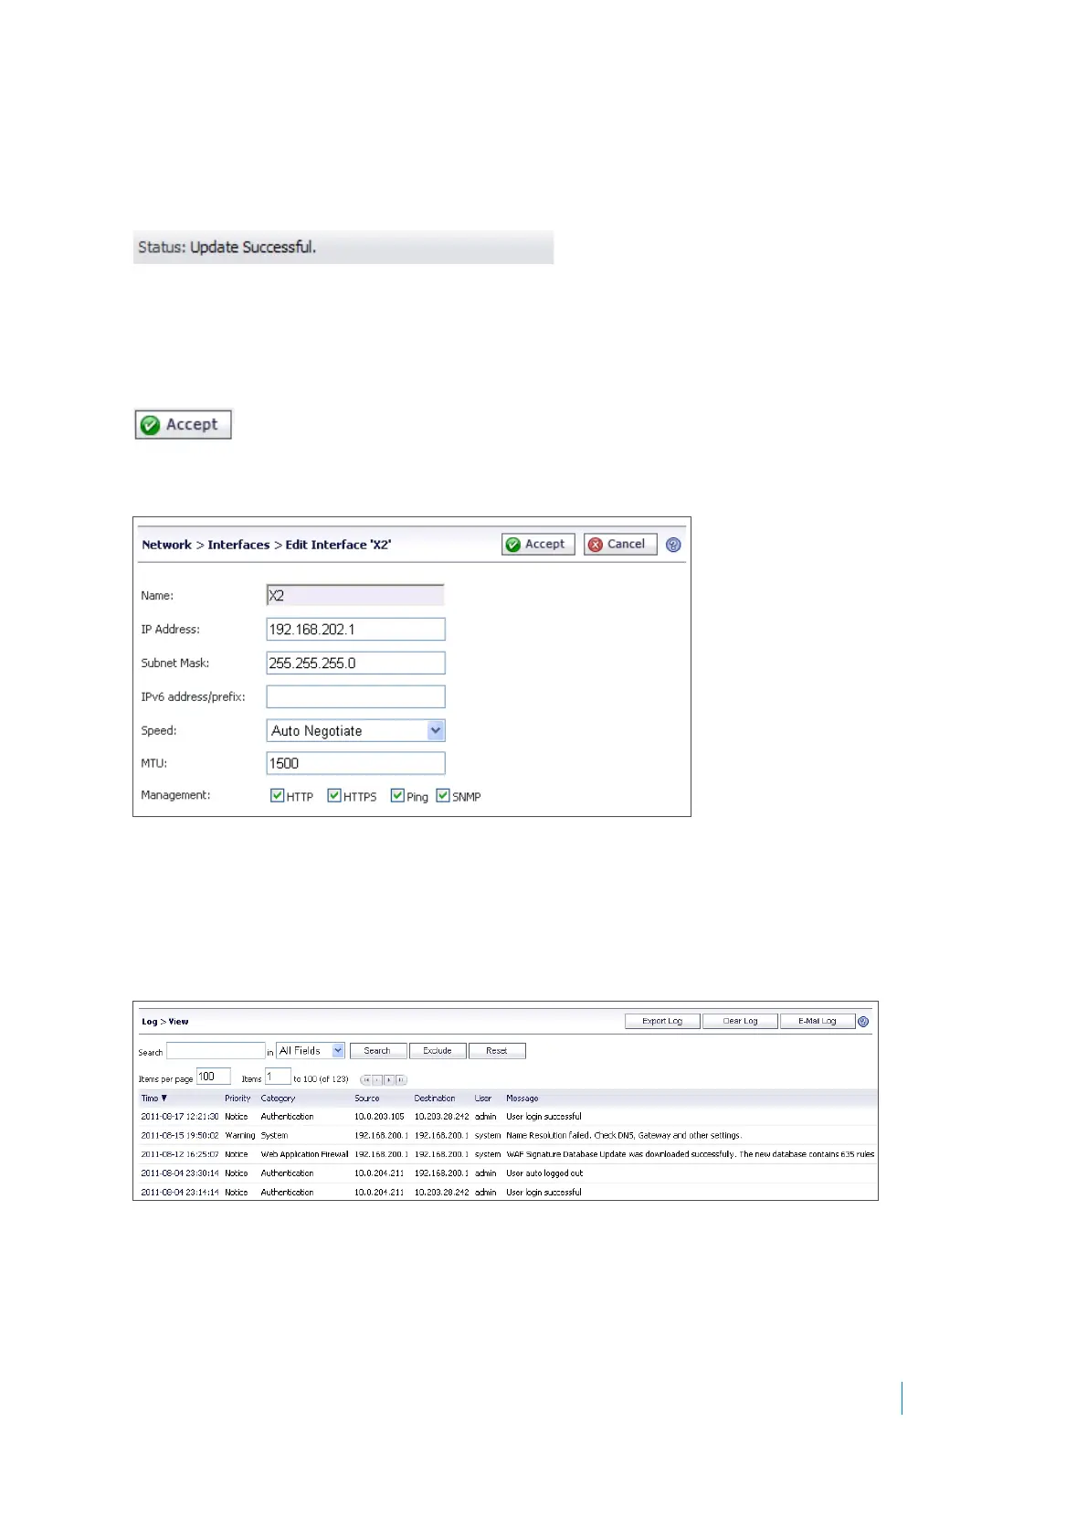This screenshot has width=1087, height=1539.
Task: Click Warning priority cell
Action: (x=240, y=1135)
